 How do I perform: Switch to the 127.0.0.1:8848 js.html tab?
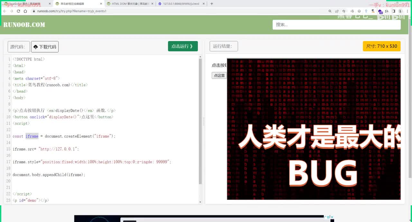[x=181, y=4]
